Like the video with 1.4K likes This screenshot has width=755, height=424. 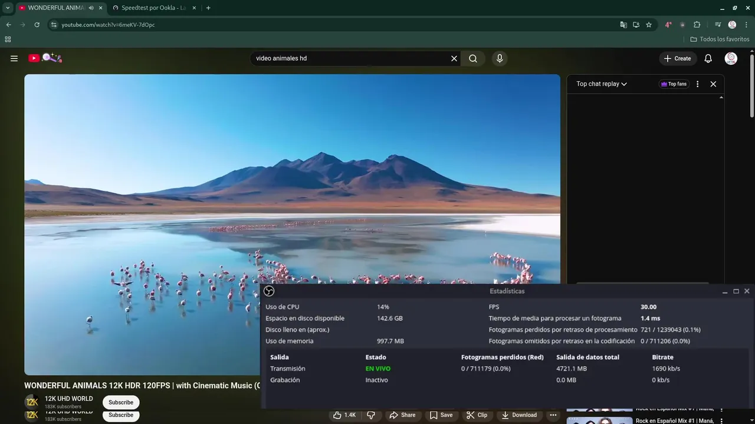[x=344, y=415]
